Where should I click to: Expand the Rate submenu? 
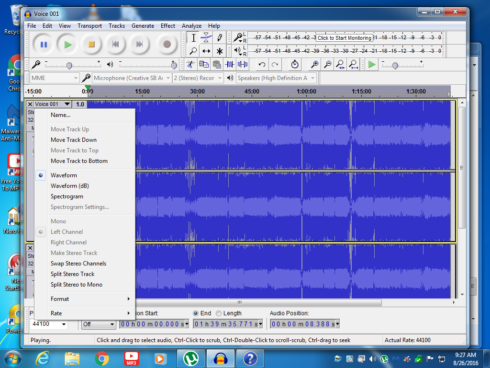point(85,313)
